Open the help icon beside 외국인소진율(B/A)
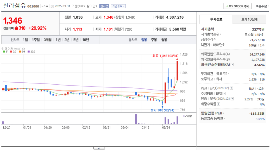 click(232, 65)
